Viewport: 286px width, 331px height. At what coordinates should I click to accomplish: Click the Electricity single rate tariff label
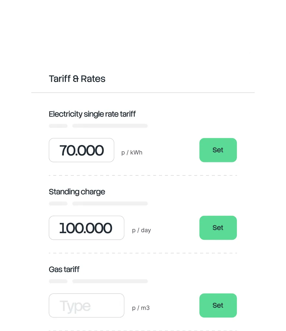point(92,114)
